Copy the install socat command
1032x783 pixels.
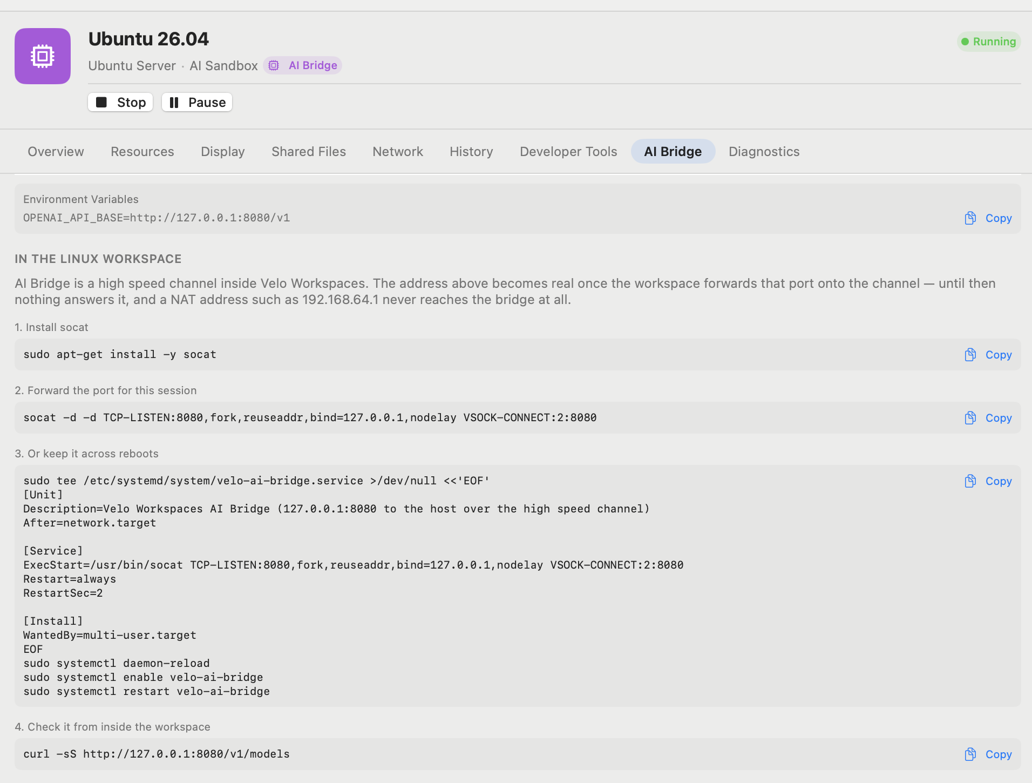tap(989, 355)
